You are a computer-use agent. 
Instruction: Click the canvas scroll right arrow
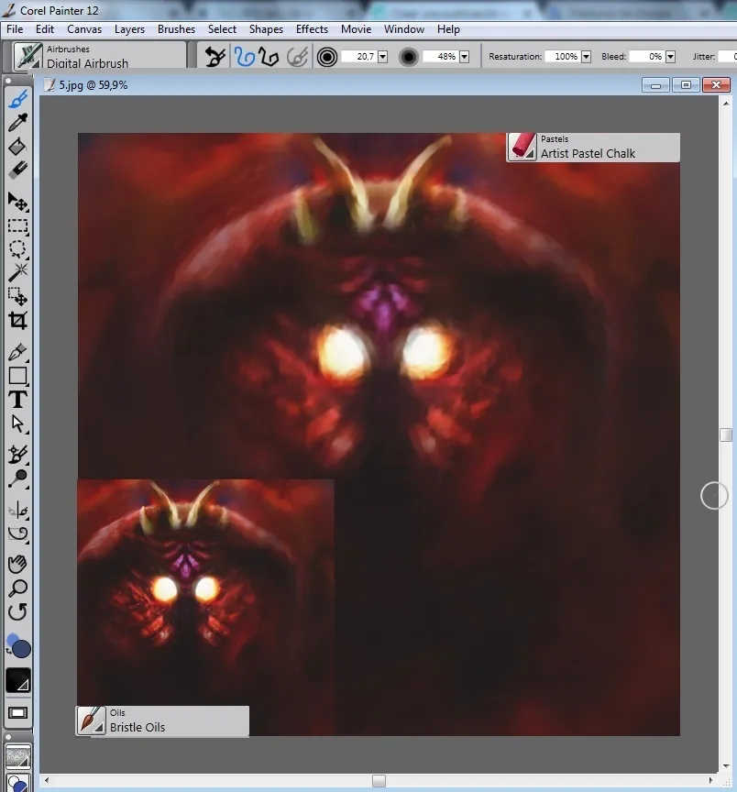point(710,780)
